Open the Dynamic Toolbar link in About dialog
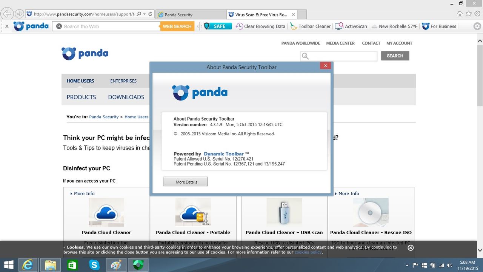This screenshot has height=272, width=483. coord(224,154)
